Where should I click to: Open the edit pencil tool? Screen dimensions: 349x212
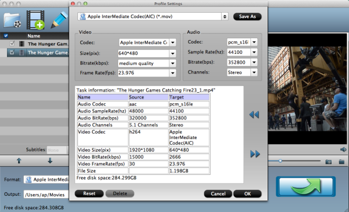[59, 20]
